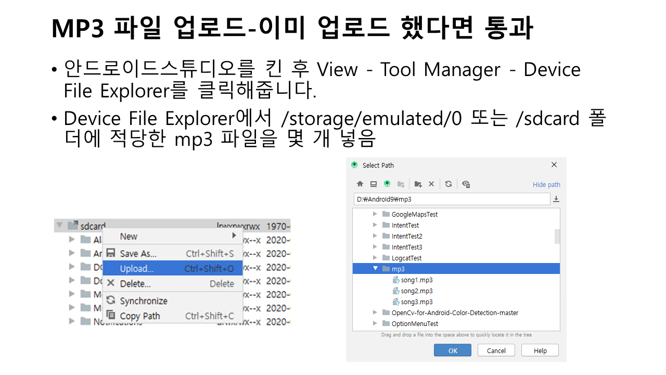Screen dimensions: 666x375
Task: Expand the GoogleMapsTest folder
Action: [x=375, y=214]
